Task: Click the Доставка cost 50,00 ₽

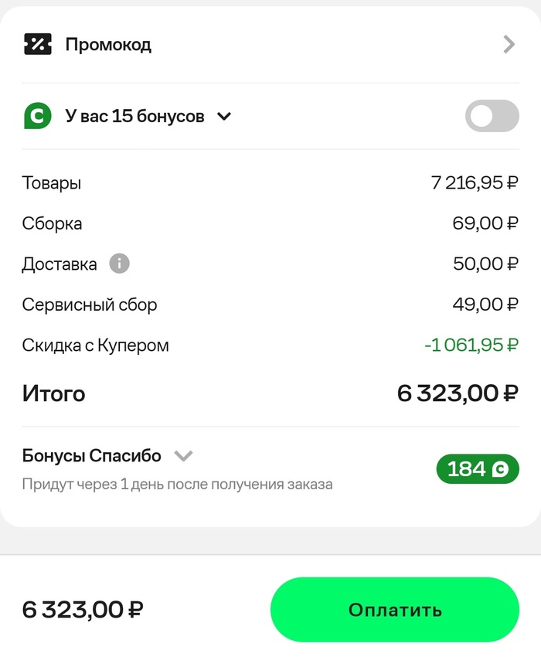Action: [x=485, y=264]
